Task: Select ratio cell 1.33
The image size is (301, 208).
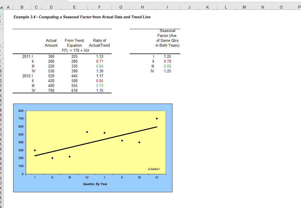Action: click(100, 56)
